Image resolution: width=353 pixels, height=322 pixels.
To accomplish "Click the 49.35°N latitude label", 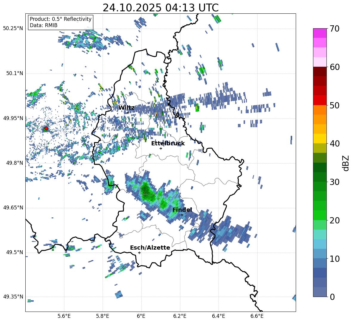I will click(x=13, y=297).
